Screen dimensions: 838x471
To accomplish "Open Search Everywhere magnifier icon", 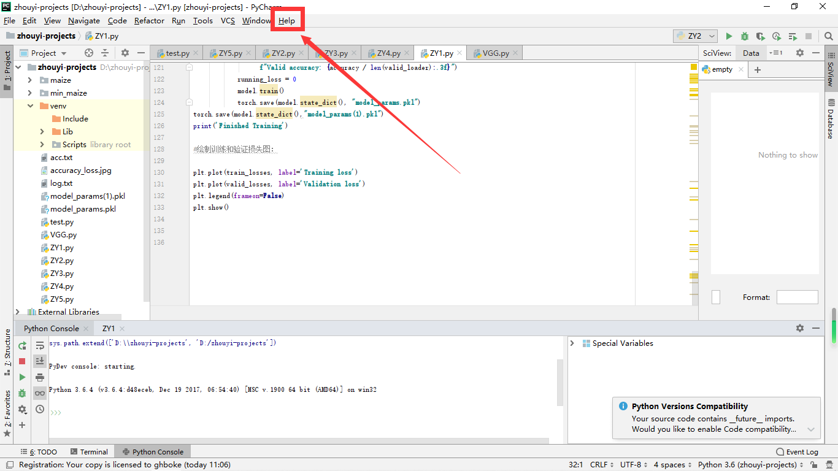I will (828, 36).
